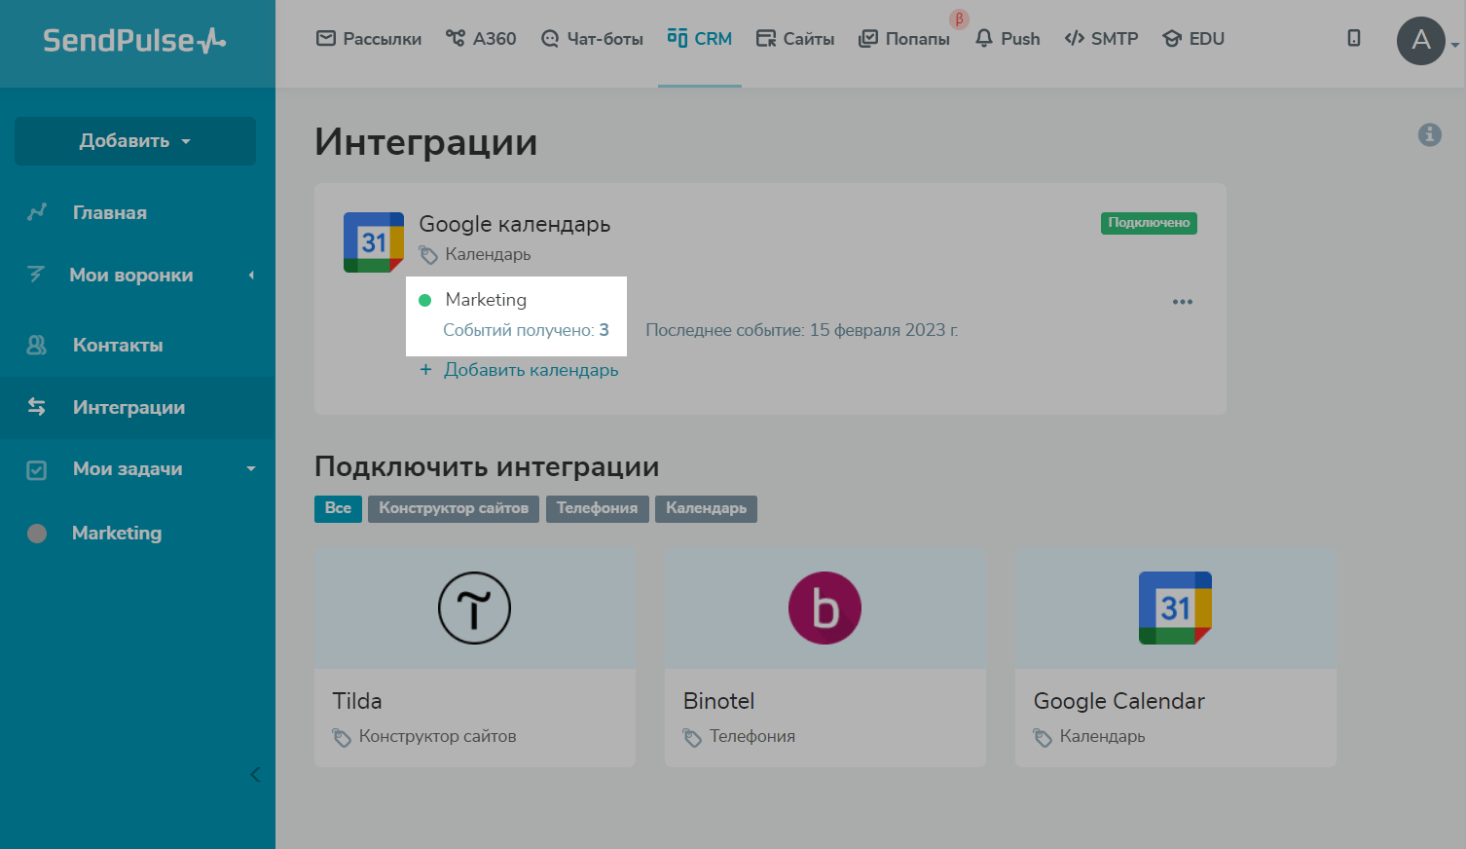Open the Рассылки top menu
The width and height of the screenshot is (1466, 849).
(369, 39)
